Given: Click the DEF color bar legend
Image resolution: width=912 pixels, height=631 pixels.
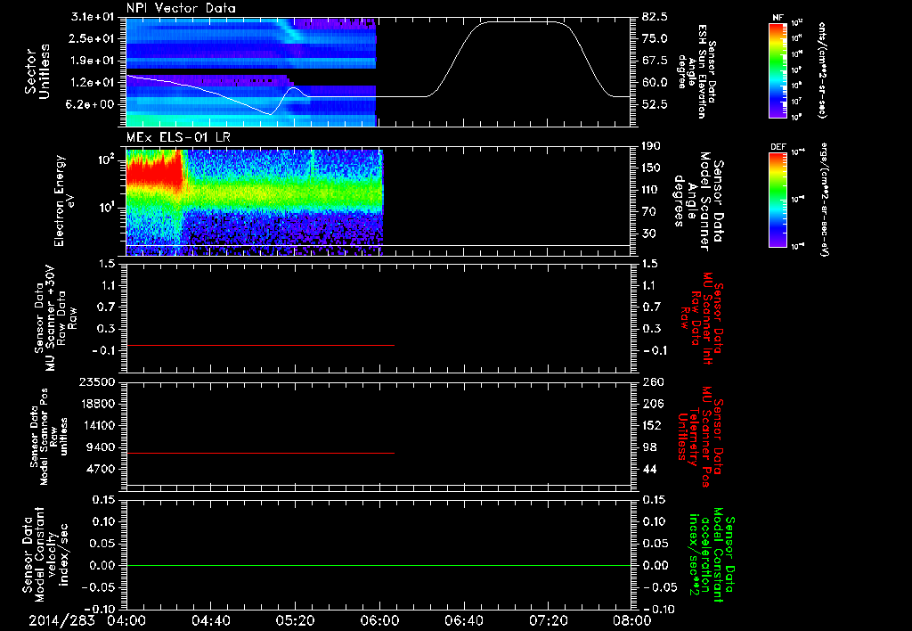Looking at the screenshot, I should click(778, 200).
